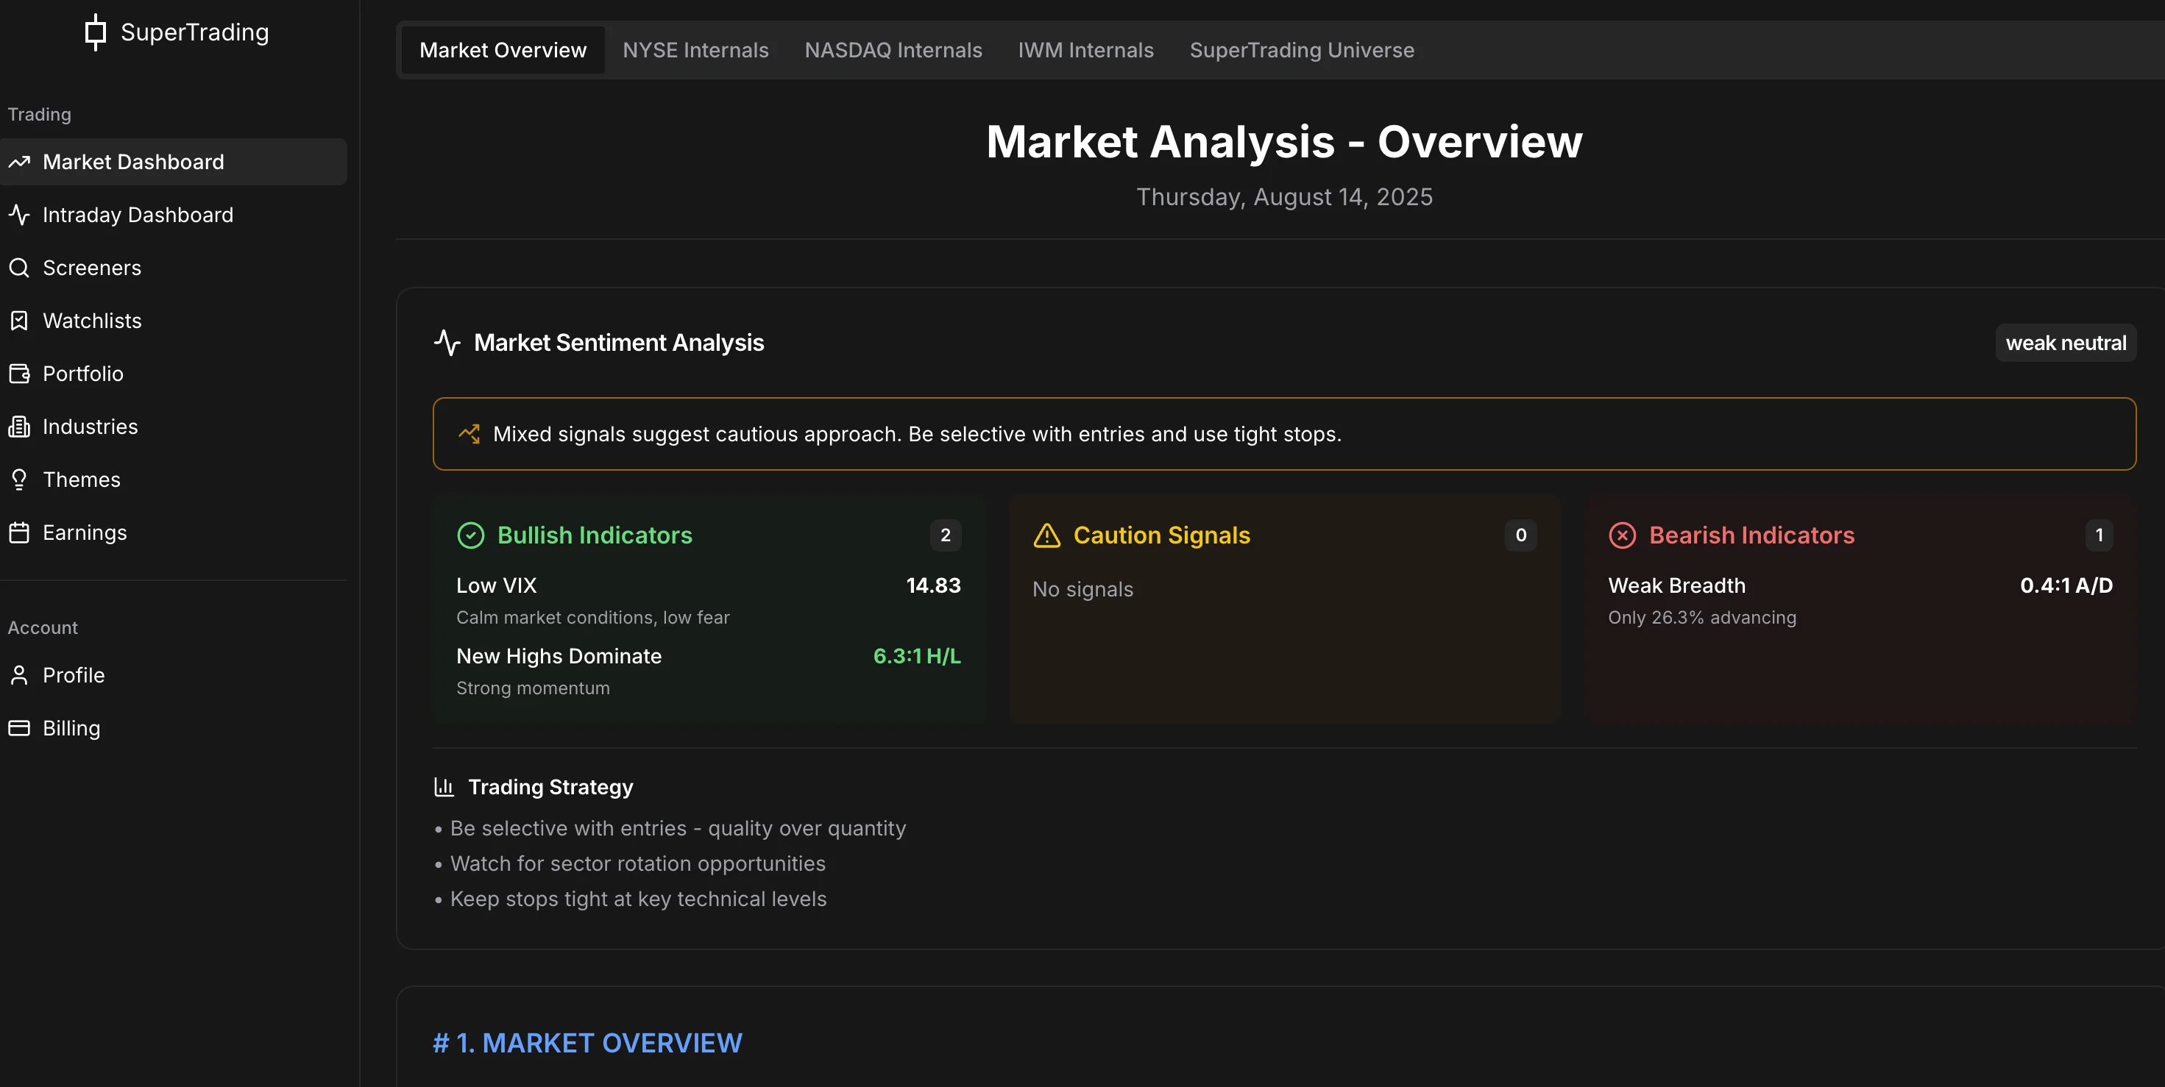Click the Intraday Dashboard pulse icon

(19, 215)
